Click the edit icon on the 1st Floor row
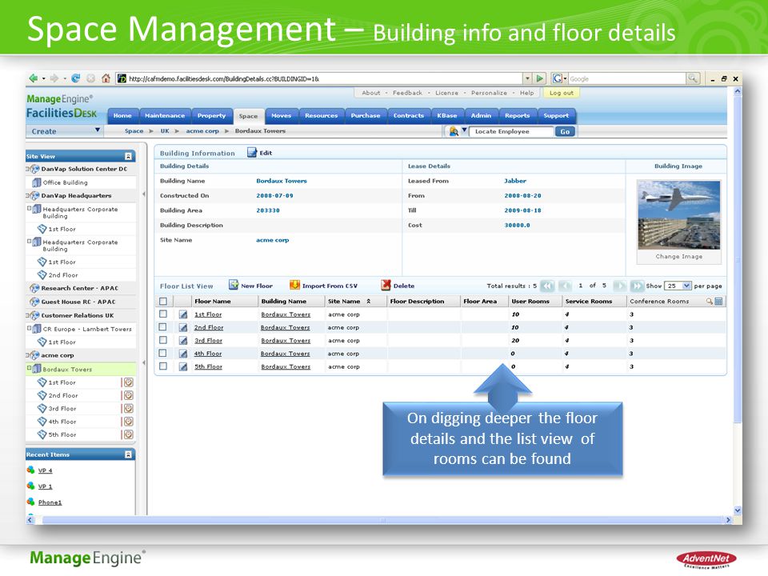 tap(183, 314)
